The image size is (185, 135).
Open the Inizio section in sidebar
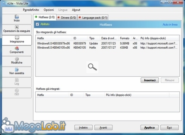point(17,19)
